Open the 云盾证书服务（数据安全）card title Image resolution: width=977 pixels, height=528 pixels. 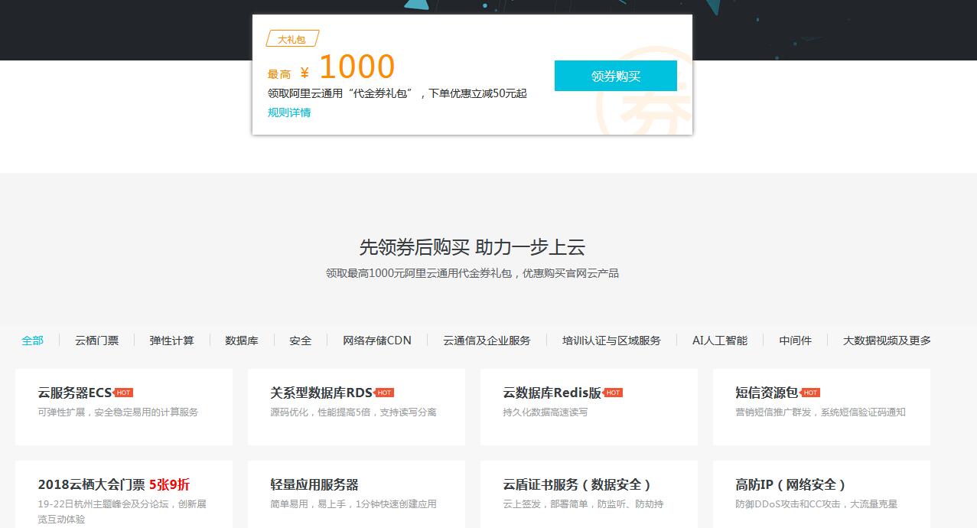[x=578, y=484]
